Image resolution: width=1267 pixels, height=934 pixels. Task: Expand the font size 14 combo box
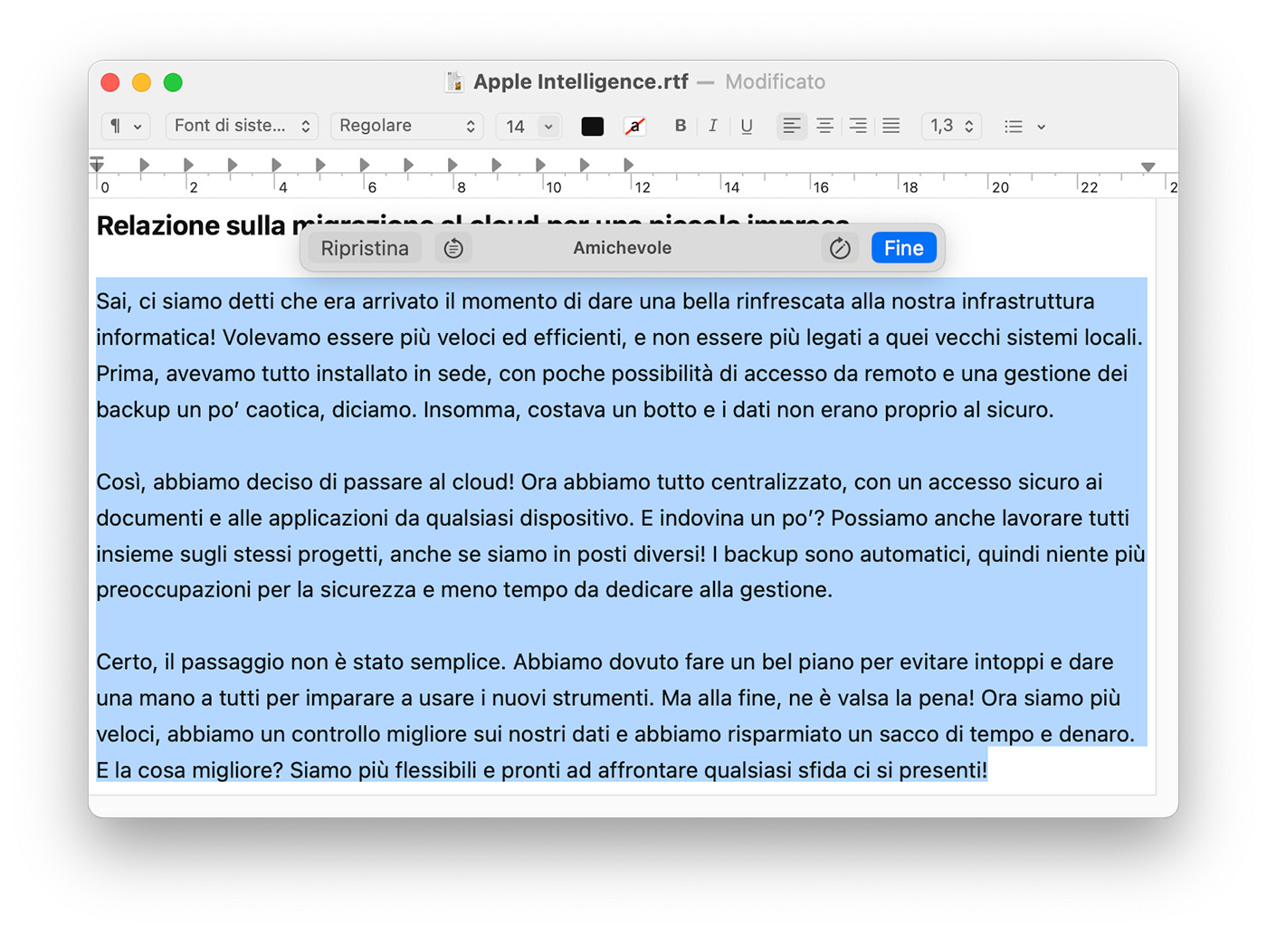548,126
